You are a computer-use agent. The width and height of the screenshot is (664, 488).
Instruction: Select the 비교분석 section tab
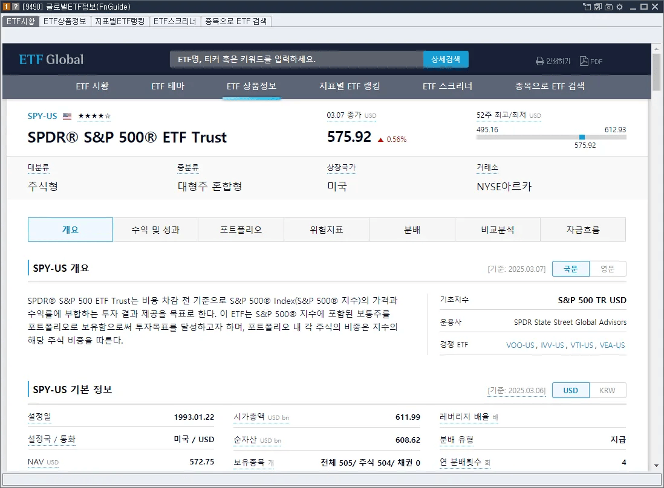coord(498,230)
